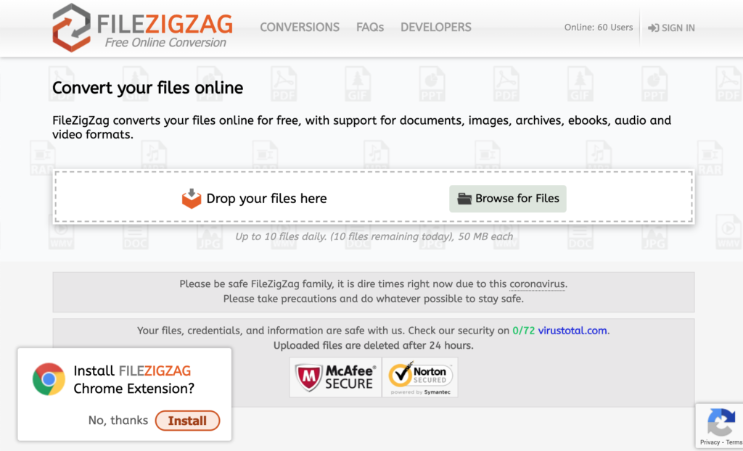743x451 pixels.
Task: Click the folder icon in Browse for Files
Action: coord(464,199)
